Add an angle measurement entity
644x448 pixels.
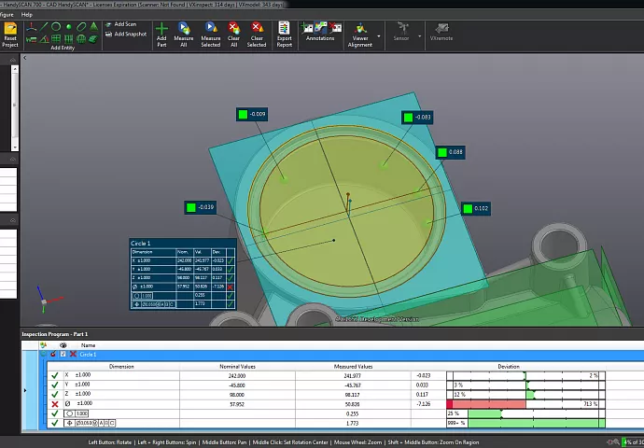click(x=44, y=39)
